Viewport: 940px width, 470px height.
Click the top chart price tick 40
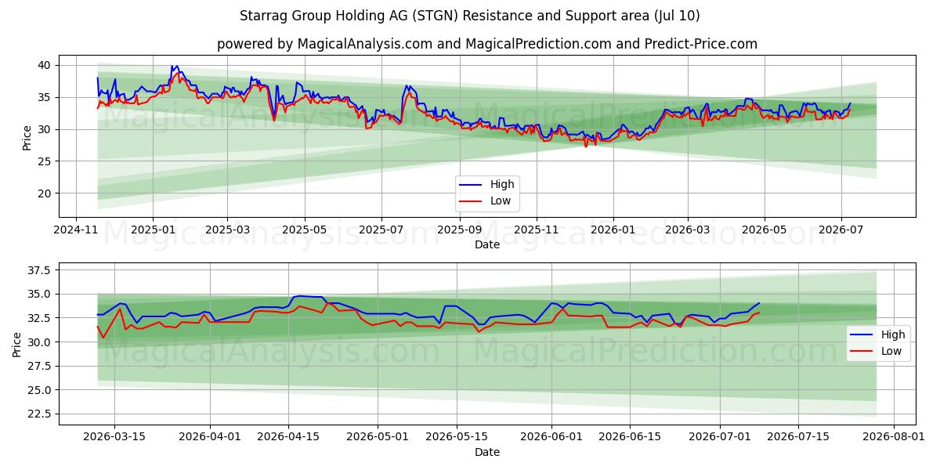point(46,65)
